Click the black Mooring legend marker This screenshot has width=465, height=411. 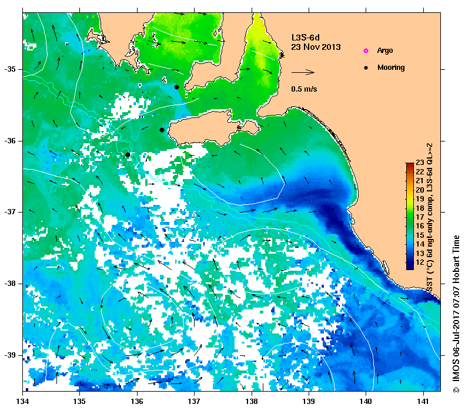pos(366,68)
